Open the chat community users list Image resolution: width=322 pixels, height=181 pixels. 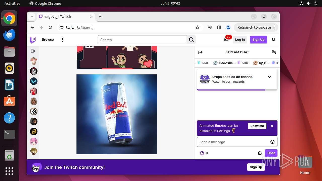click(x=274, y=52)
